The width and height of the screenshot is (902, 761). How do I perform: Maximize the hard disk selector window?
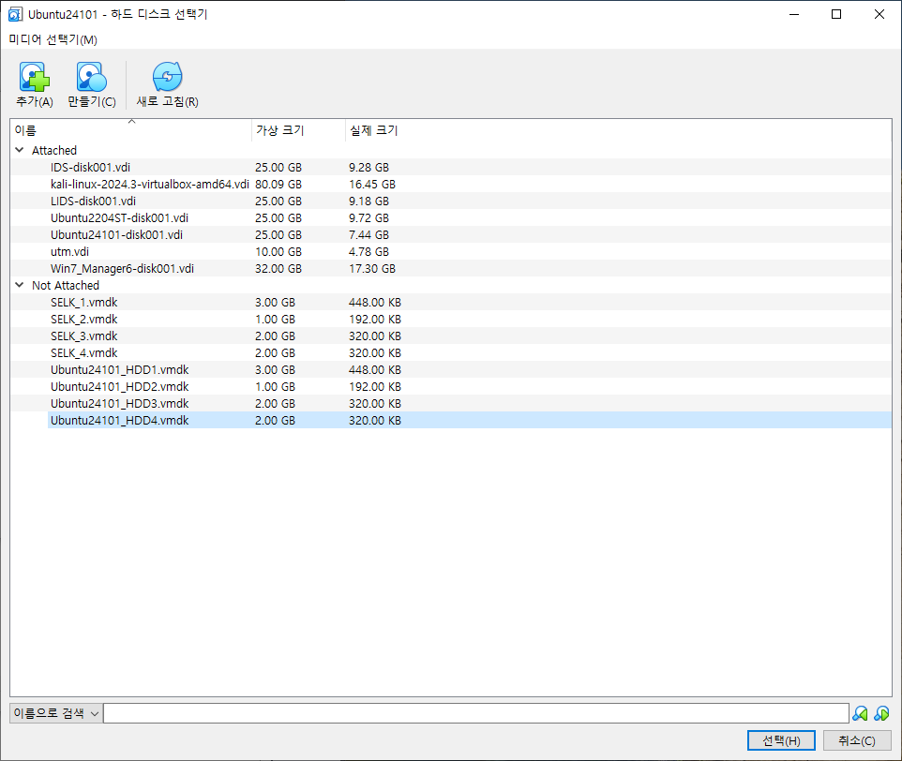(x=836, y=14)
